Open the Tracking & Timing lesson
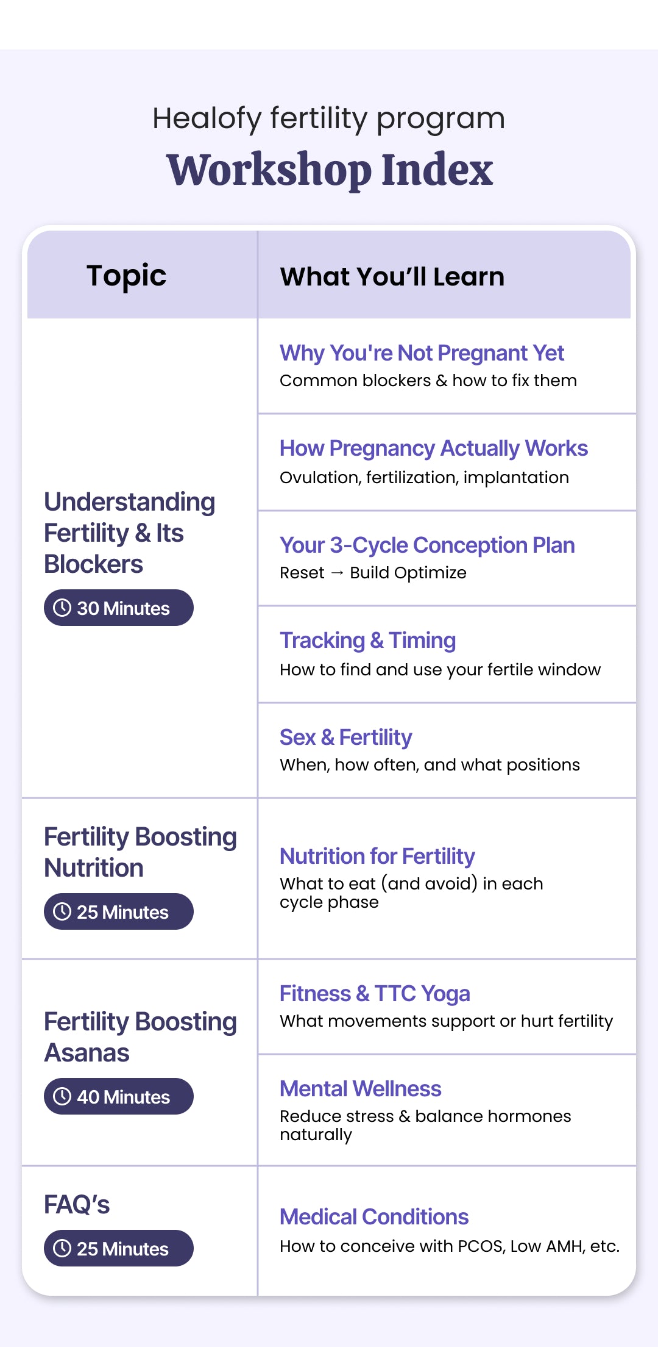This screenshot has width=658, height=1347. coord(367,641)
